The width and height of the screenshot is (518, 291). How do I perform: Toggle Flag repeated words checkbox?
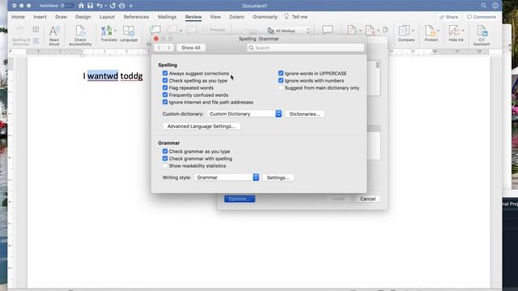coord(165,88)
